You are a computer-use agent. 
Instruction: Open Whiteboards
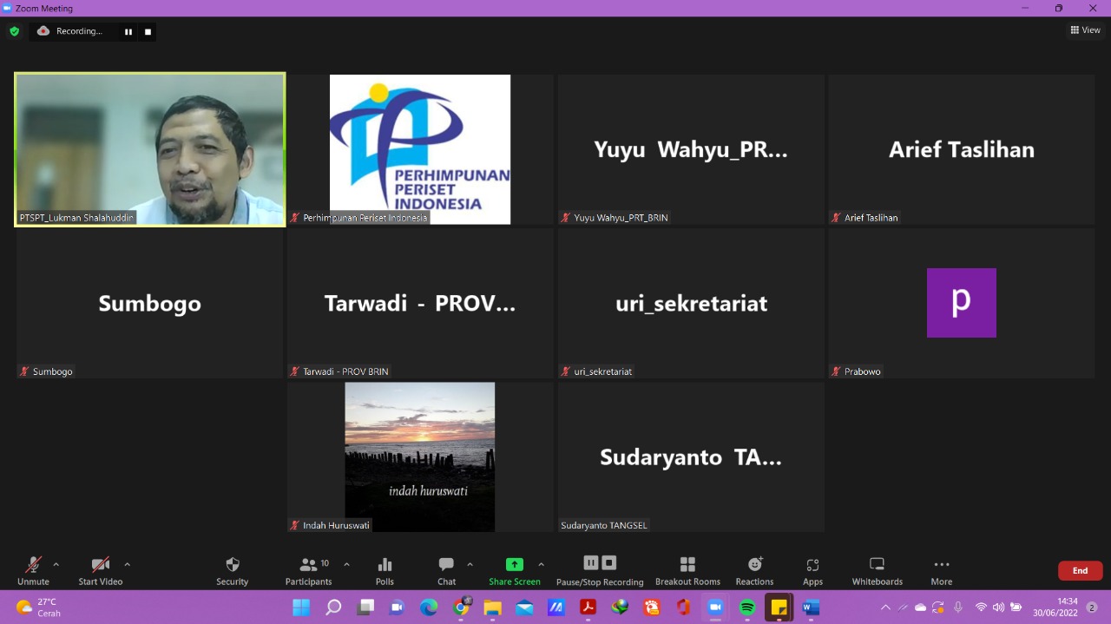coord(877,570)
